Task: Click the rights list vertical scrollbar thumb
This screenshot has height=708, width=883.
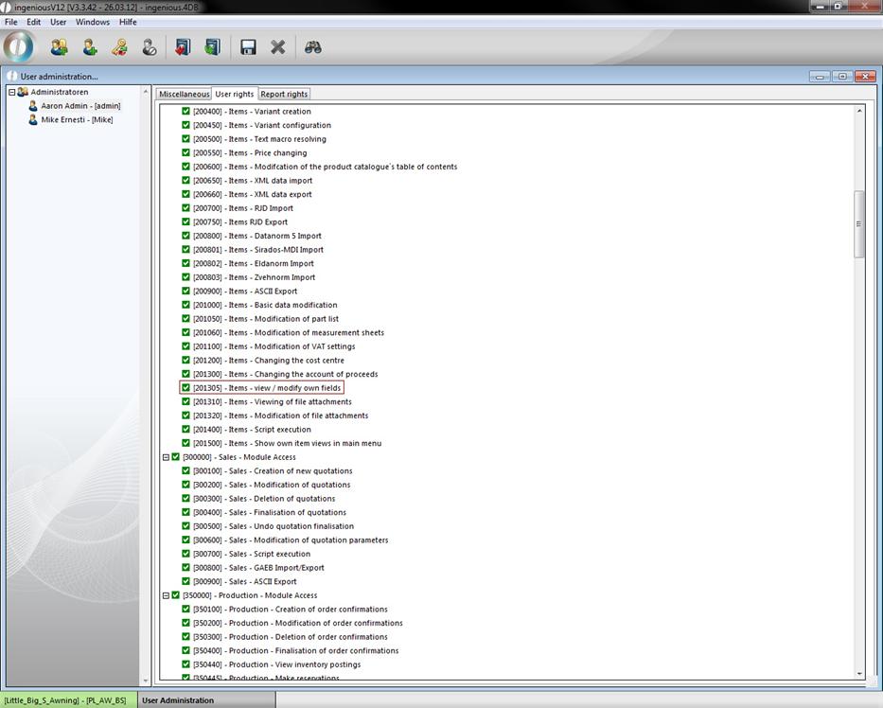Action: (859, 224)
